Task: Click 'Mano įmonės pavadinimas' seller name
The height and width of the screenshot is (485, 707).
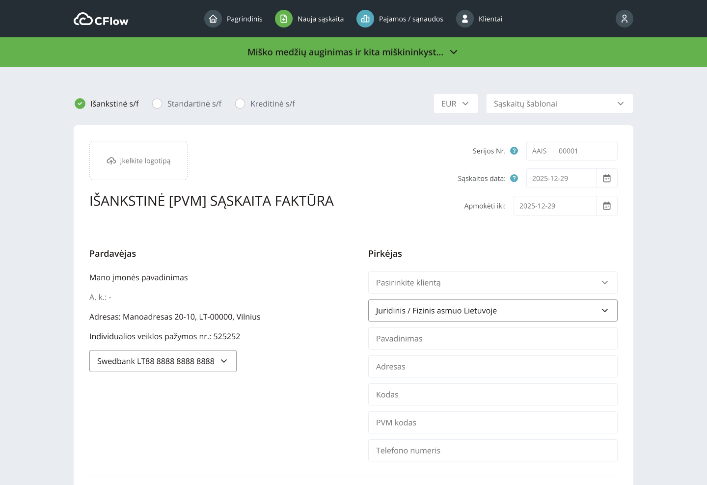Action: (138, 278)
